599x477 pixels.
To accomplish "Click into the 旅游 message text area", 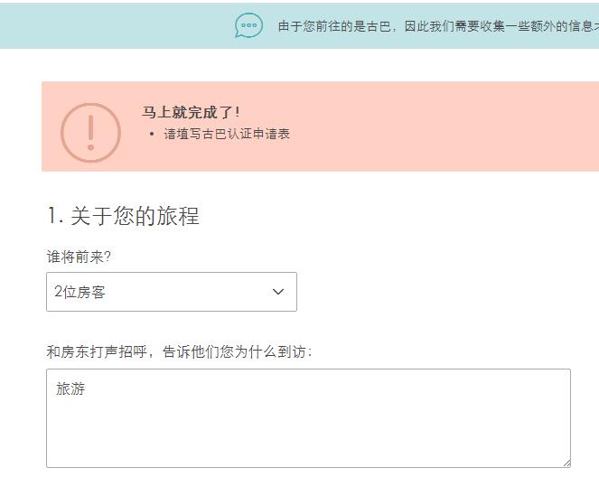I will (x=308, y=418).
